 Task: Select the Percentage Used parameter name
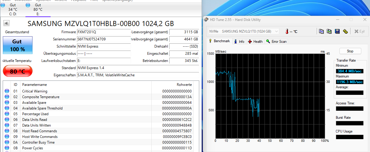[x=35, y=114]
